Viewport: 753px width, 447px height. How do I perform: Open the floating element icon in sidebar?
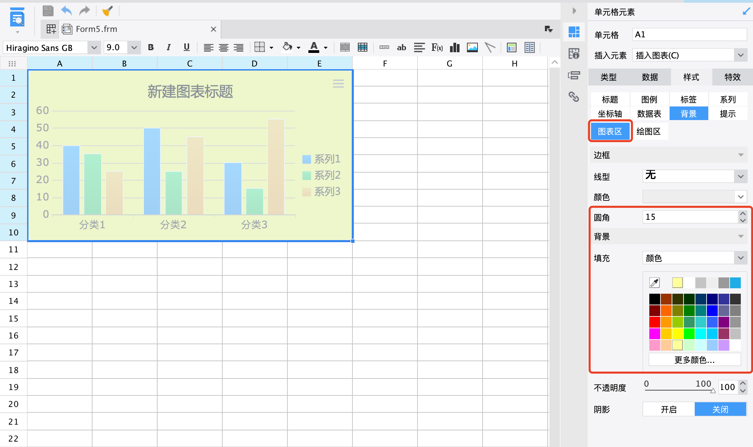[x=574, y=75]
